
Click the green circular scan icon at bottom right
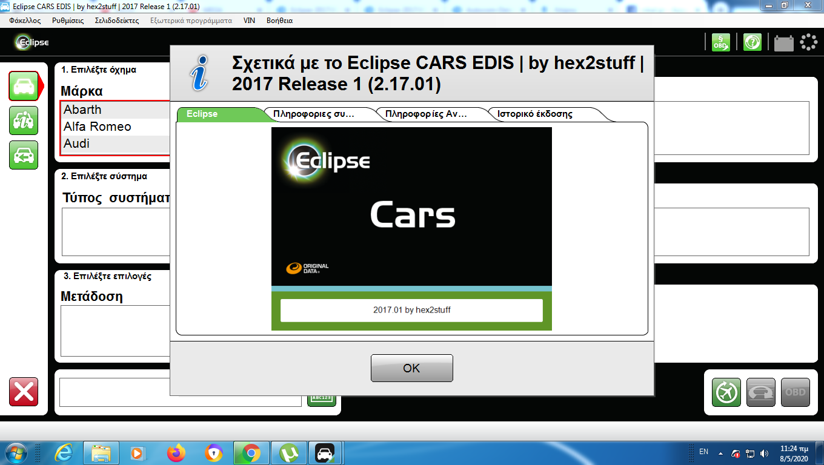coord(726,392)
